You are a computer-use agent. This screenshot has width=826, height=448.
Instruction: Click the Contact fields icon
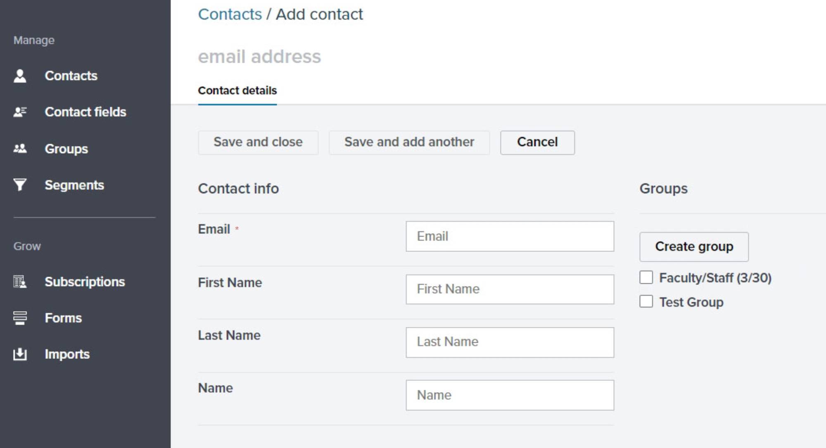point(20,112)
